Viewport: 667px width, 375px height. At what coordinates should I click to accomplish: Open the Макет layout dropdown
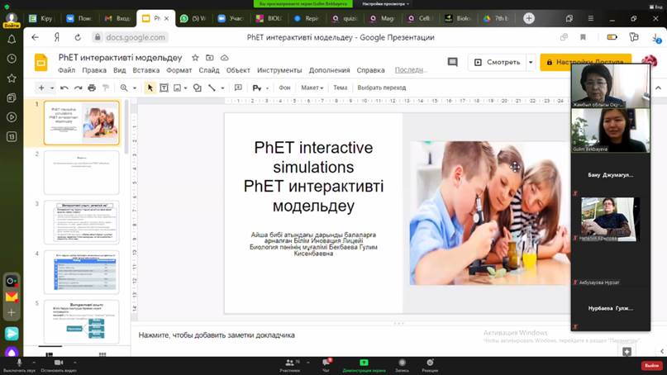(x=312, y=88)
